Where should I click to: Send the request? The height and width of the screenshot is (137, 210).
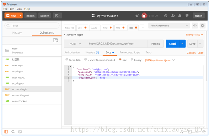(172, 44)
